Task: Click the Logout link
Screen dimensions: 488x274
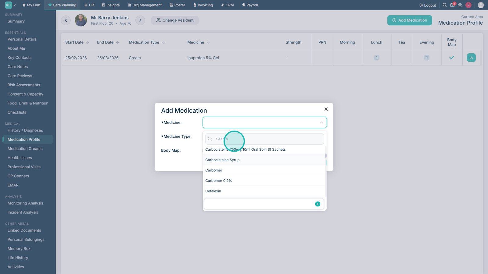Action: [428, 5]
